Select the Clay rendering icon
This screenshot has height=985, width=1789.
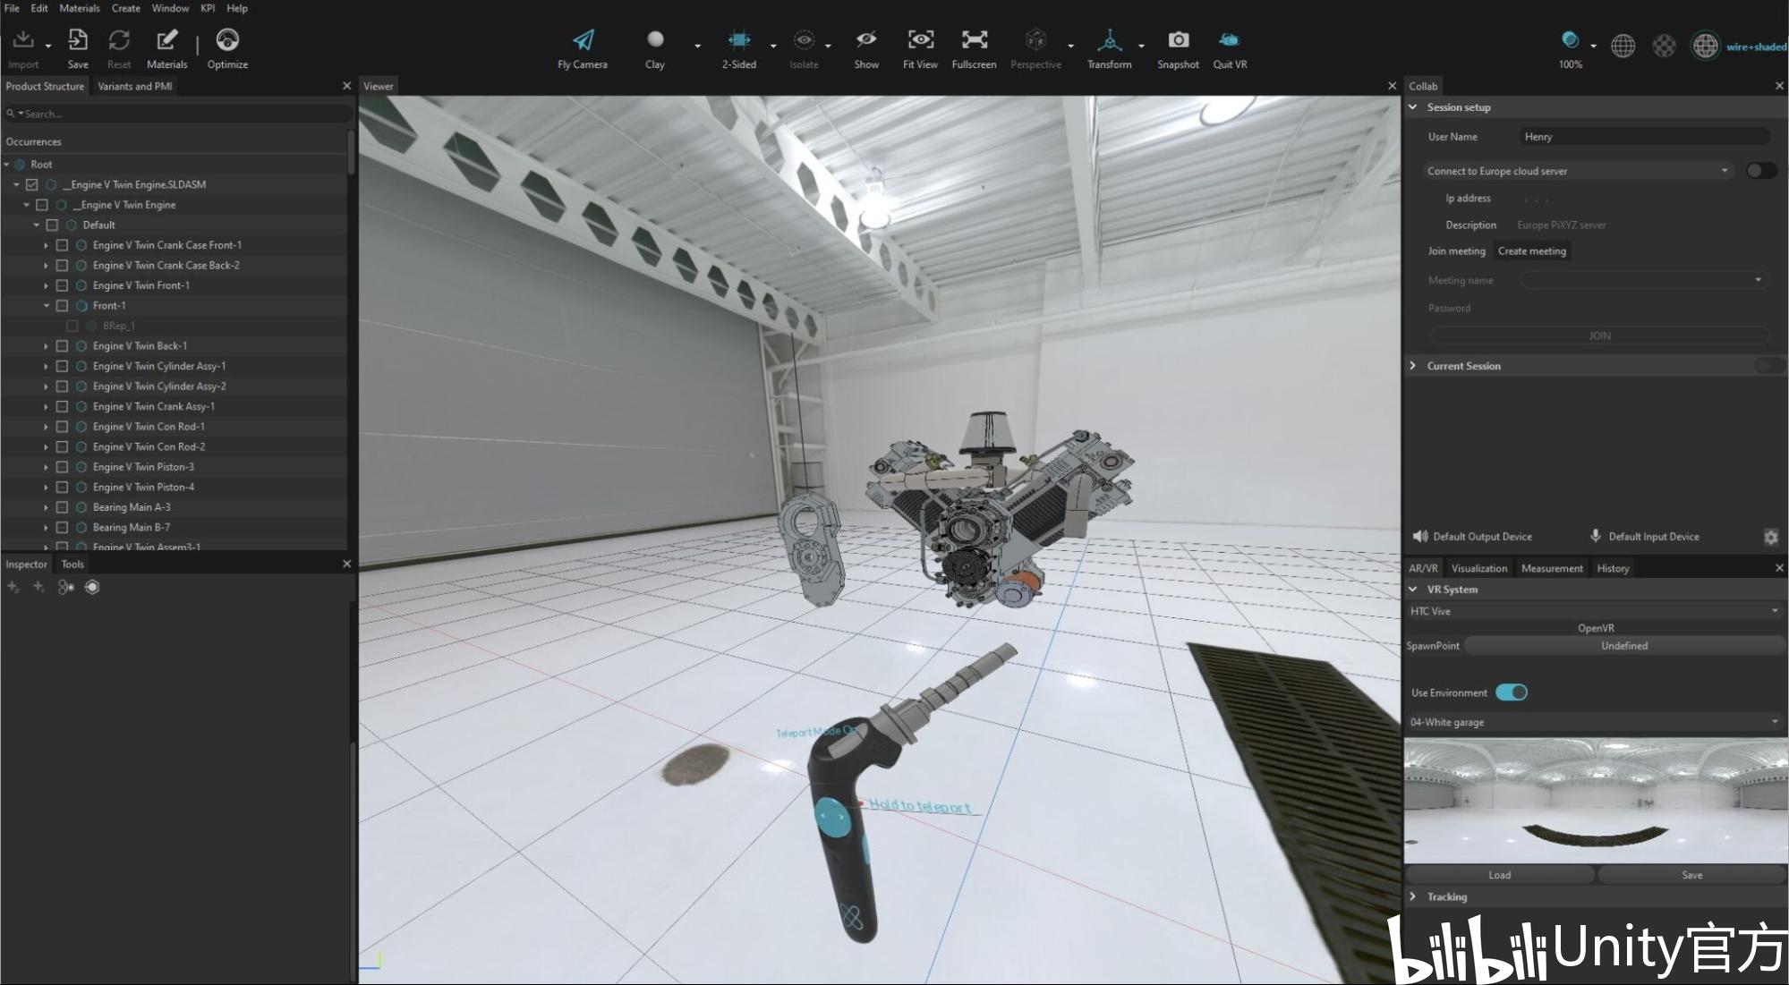[655, 39]
